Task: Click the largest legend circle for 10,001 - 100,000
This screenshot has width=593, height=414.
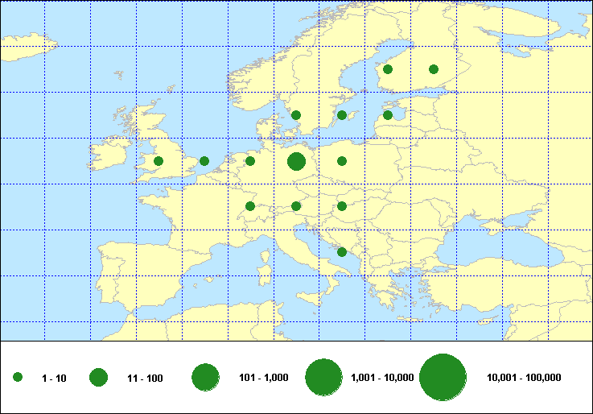Action: point(443,377)
